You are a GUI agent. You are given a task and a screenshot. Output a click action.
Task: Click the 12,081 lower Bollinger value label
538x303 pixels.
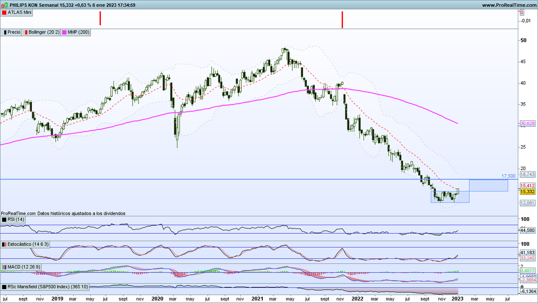coord(527,203)
